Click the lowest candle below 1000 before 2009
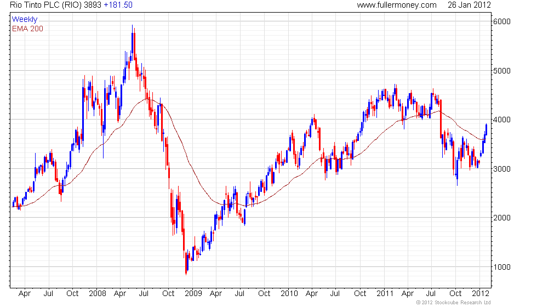This screenshot has width=537, height=307. [186, 264]
